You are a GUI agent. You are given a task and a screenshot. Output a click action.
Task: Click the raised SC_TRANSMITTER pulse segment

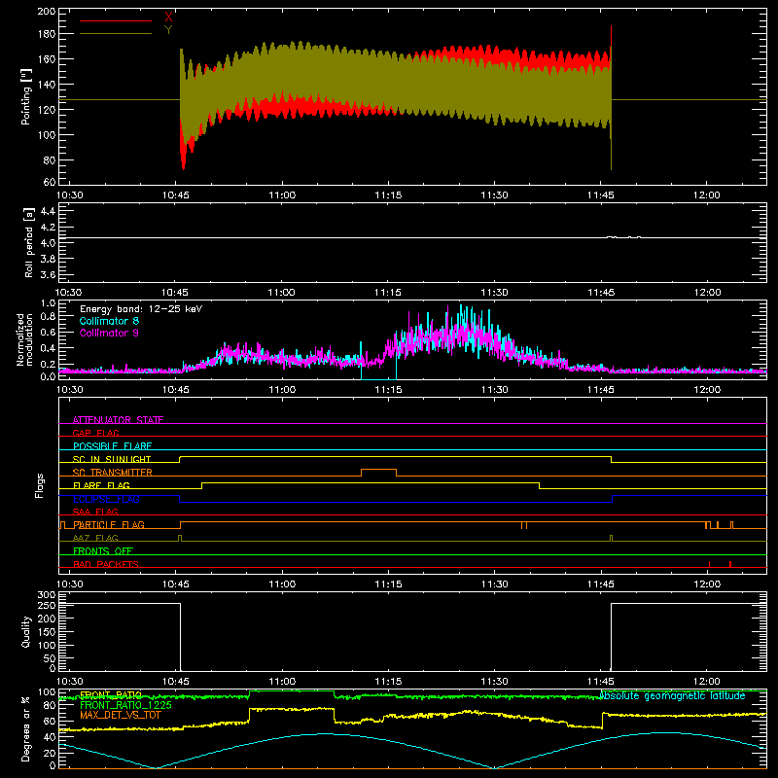click(x=378, y=469)
